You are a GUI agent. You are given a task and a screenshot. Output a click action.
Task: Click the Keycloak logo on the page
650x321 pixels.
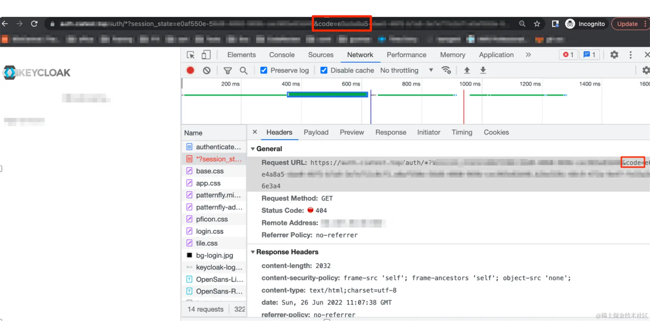click(x=36, y=72)
